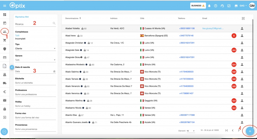This screenshot has width=257, height=139.
Task: Click the notifications bell icon
Action: pyautogui.click(x=209, y=6)
